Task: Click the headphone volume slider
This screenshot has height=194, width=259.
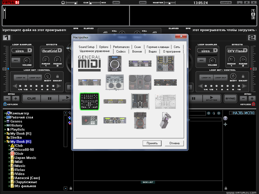Action: pos(72,3)
